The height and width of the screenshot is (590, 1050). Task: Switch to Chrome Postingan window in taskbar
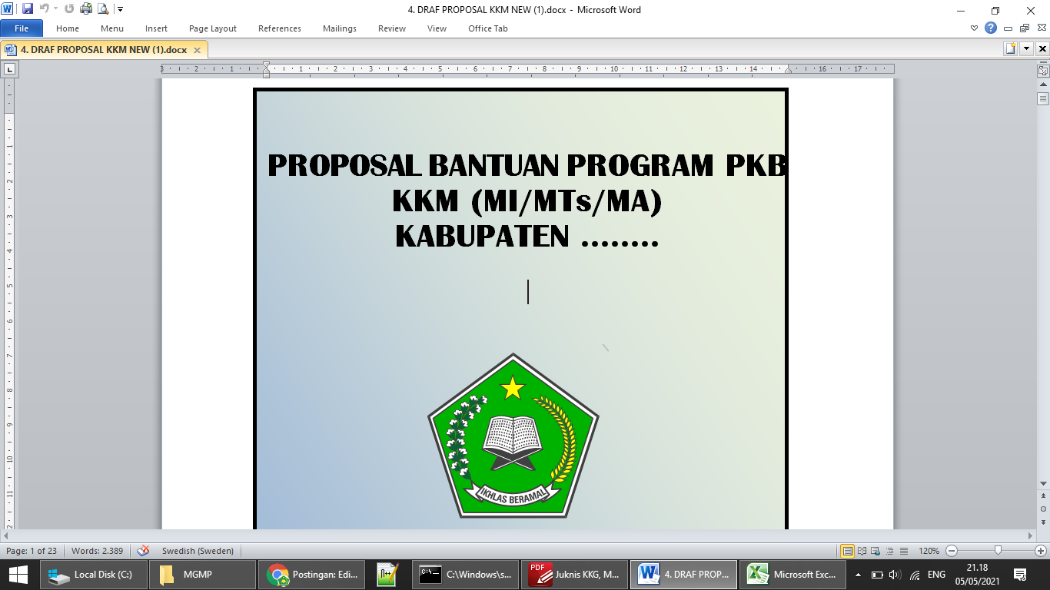click(x=312, y=574)
